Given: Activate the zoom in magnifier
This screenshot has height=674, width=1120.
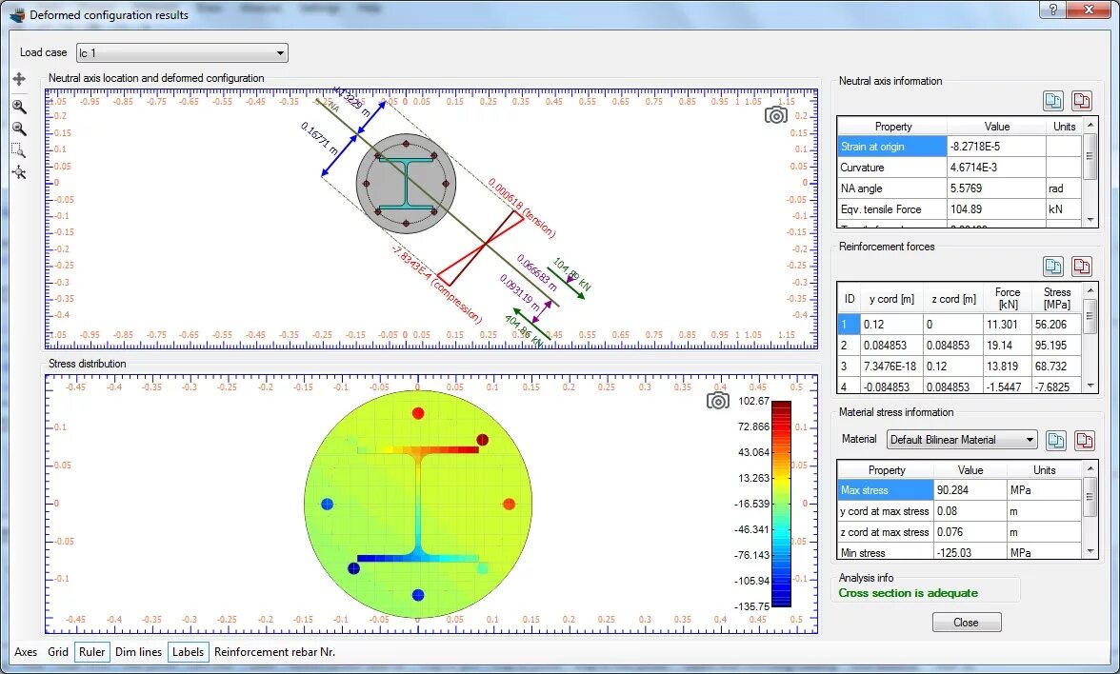Looking at the screenshot, I should tap(19, 107).
